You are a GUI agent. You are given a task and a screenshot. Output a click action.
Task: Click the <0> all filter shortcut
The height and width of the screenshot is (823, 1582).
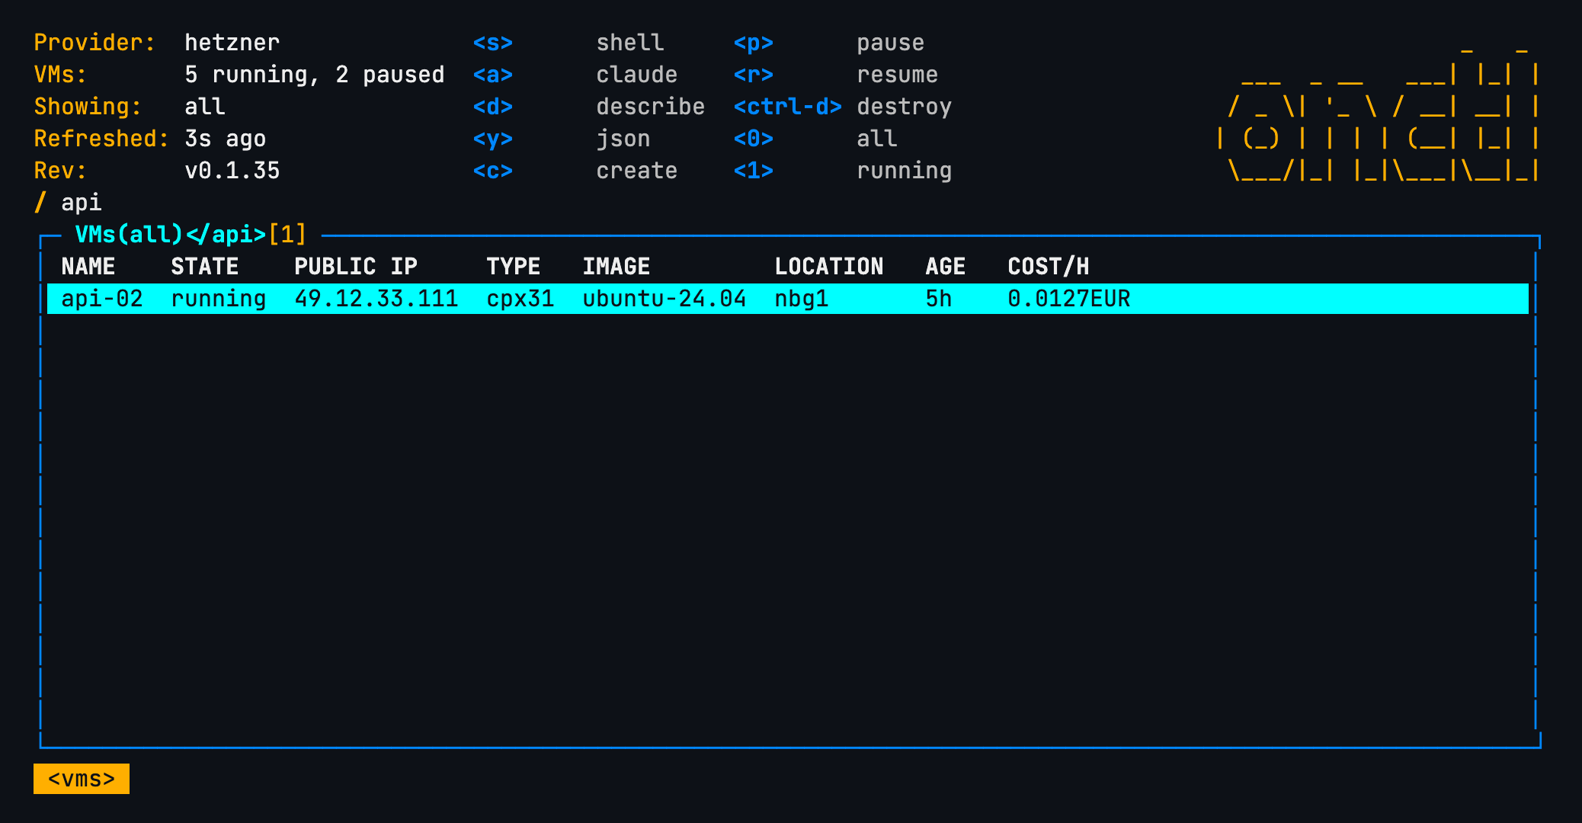pyautogui.click(x=815, y=139)
